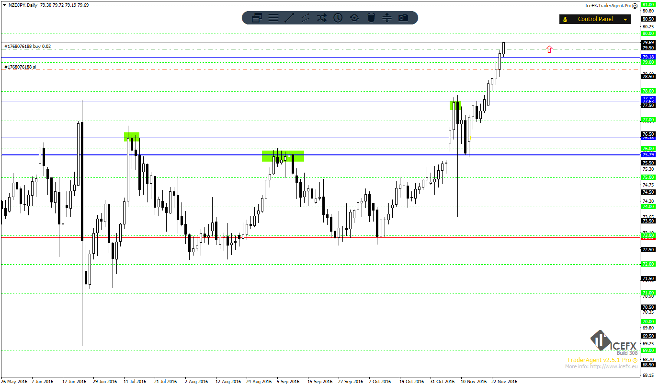Click the 73.00 green price level label
The image size is (659, 387).
[x=648, y=235]
